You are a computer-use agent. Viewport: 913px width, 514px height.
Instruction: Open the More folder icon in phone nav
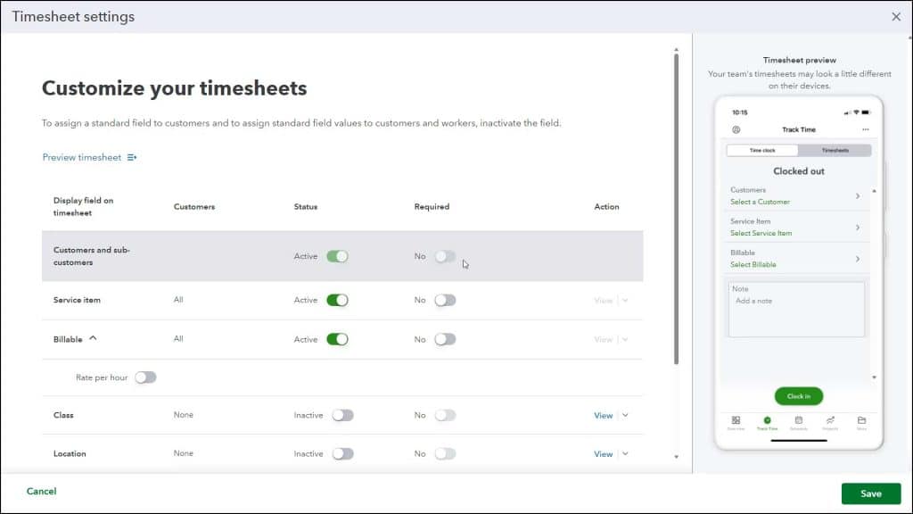861,420
